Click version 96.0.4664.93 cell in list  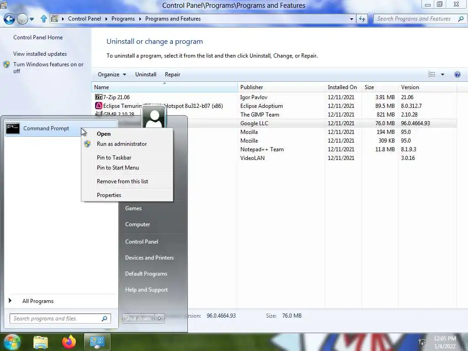click(415, 123)
